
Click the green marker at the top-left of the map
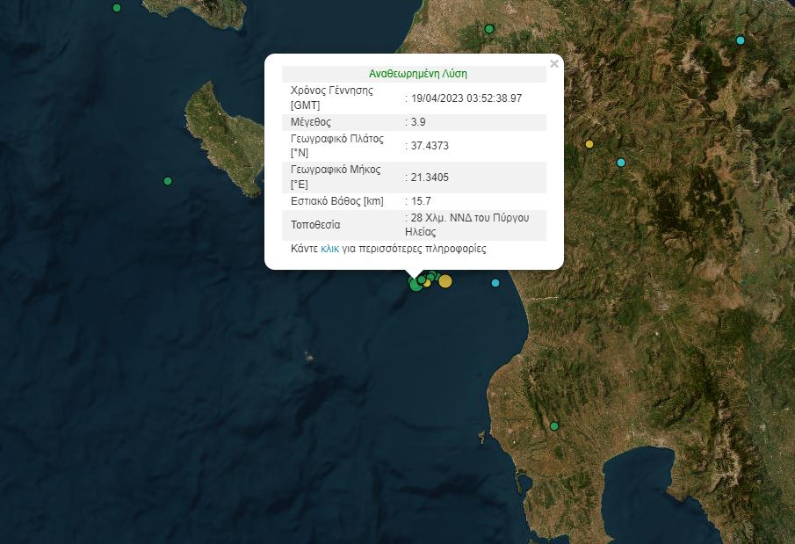[115, 8]
